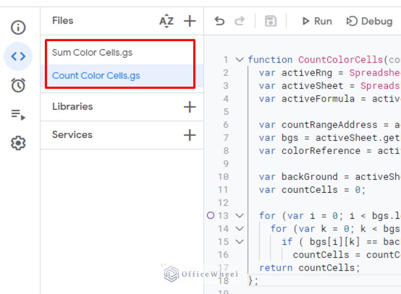
Task: Click line number 16 in the gutter
Action: [223, 255]
